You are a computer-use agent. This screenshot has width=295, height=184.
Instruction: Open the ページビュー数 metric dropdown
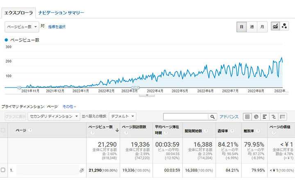[22, 27]
